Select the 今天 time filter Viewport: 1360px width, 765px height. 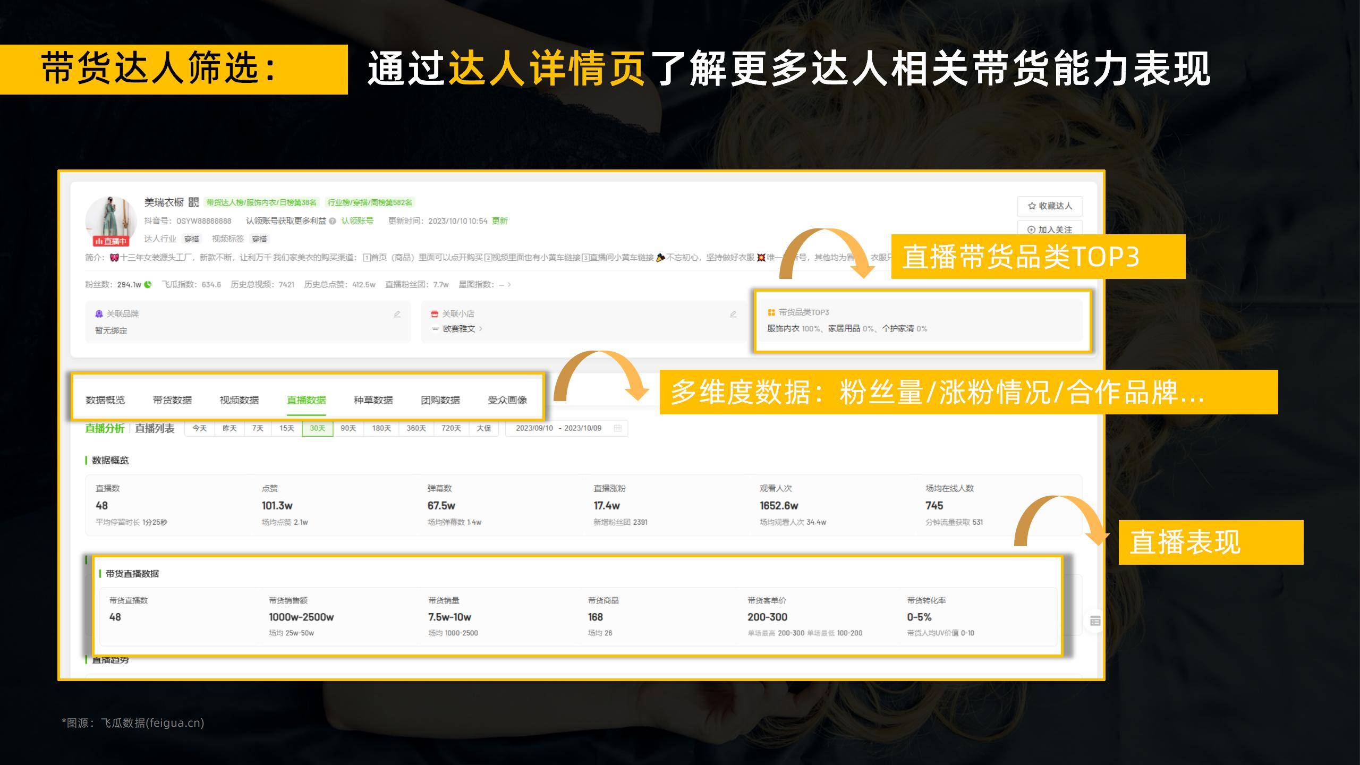click(201, 429)
